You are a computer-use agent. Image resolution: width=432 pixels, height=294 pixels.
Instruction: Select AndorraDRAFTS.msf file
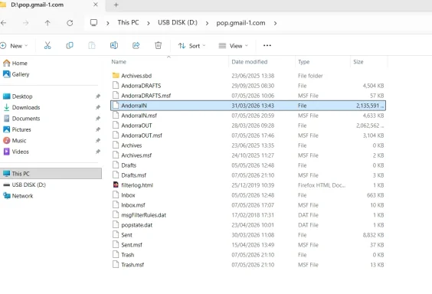click(x=248, y=96)
